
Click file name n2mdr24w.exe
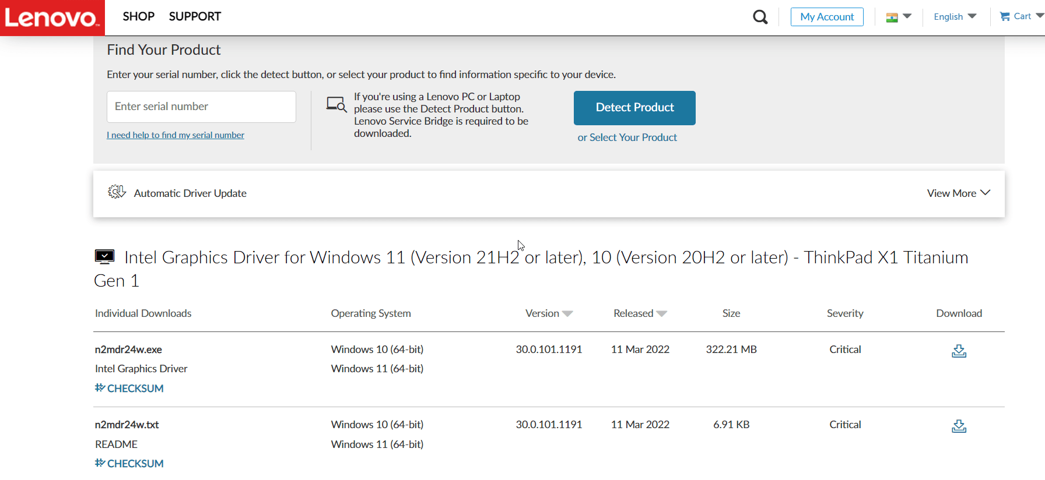point(128,350)
